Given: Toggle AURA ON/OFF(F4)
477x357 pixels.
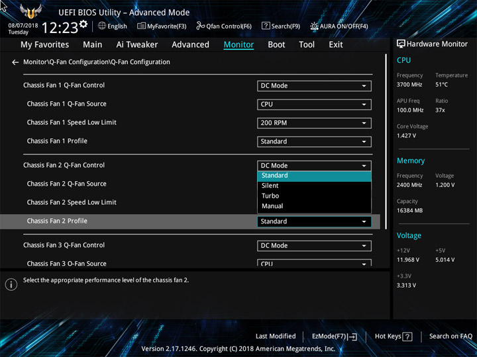Looking at the screenshot, I should click(339, 26).
